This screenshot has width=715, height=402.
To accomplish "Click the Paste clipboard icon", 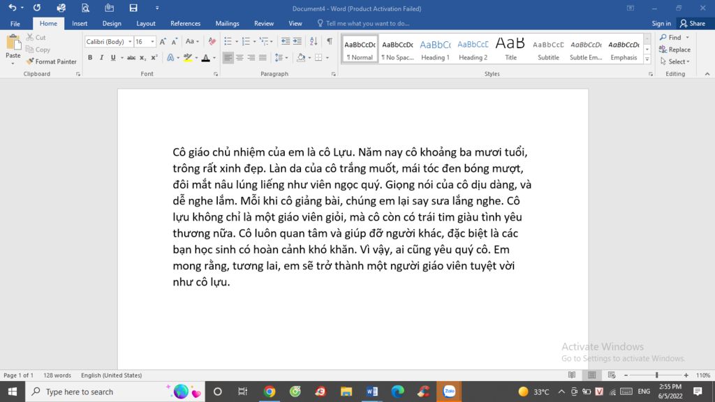I will [x=13, y=43].
